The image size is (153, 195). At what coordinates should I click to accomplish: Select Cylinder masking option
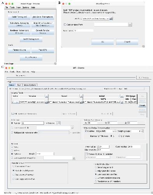12,154
